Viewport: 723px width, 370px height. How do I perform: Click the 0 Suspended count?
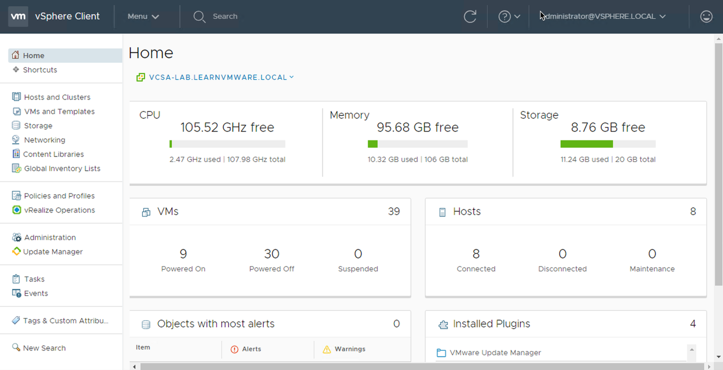(x=358, y=254)
